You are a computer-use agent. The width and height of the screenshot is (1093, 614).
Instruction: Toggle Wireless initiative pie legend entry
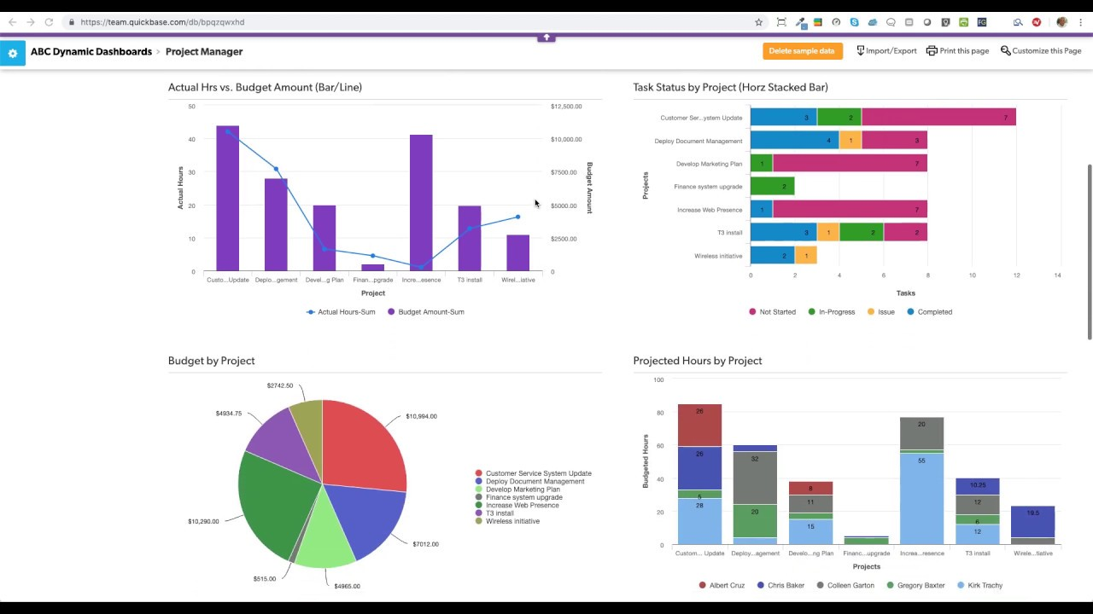click(507, 521)
